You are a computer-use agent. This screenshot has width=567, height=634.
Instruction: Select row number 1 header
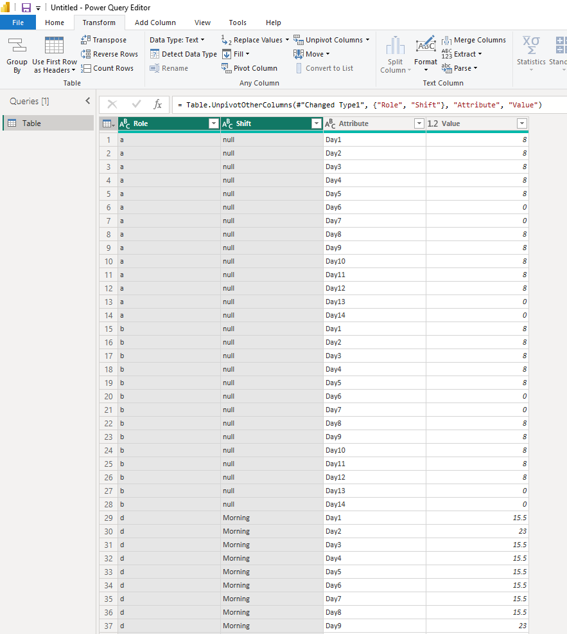109,140
